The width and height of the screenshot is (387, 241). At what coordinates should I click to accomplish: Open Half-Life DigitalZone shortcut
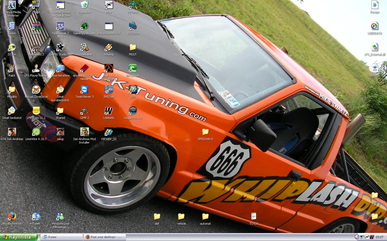109,69
